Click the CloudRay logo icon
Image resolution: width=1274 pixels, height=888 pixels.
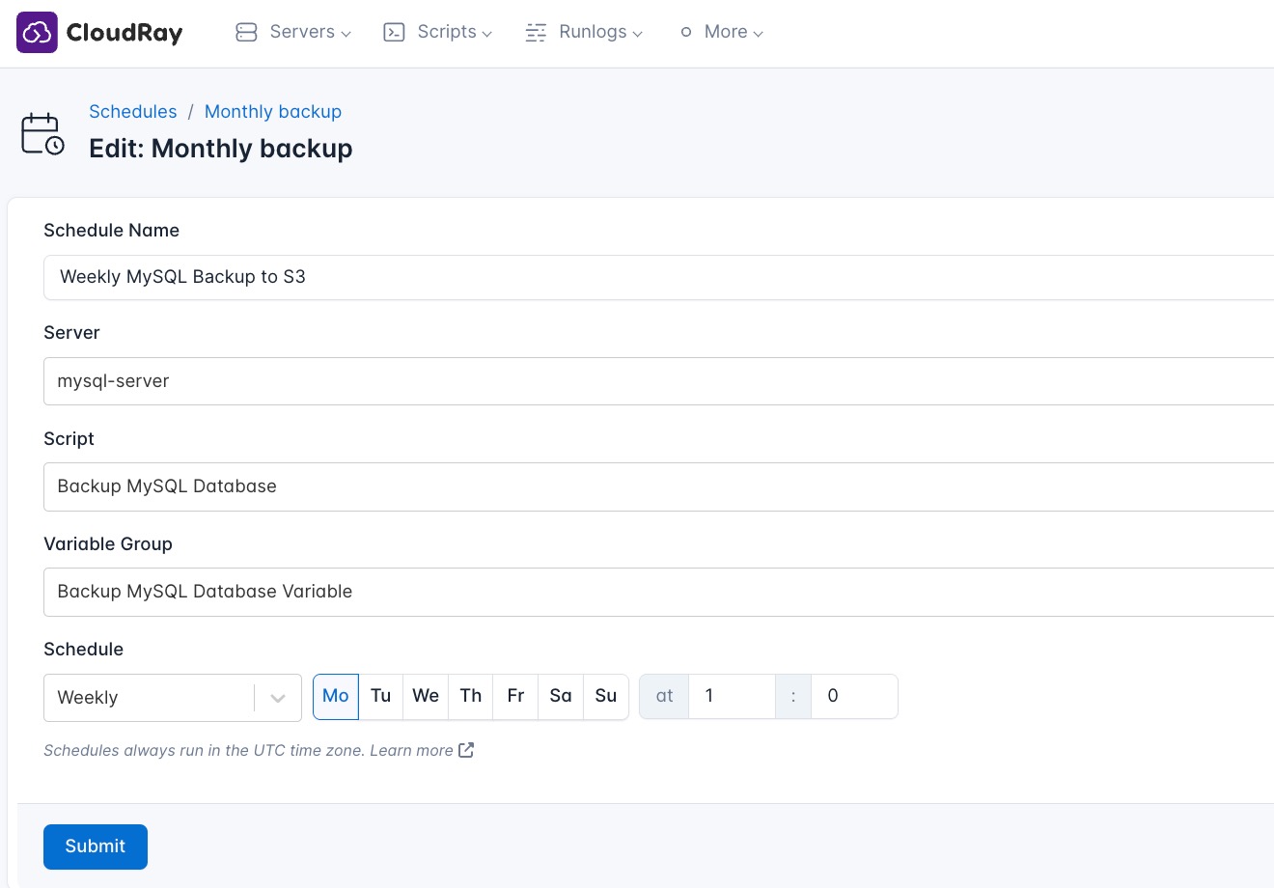[37, 32]
